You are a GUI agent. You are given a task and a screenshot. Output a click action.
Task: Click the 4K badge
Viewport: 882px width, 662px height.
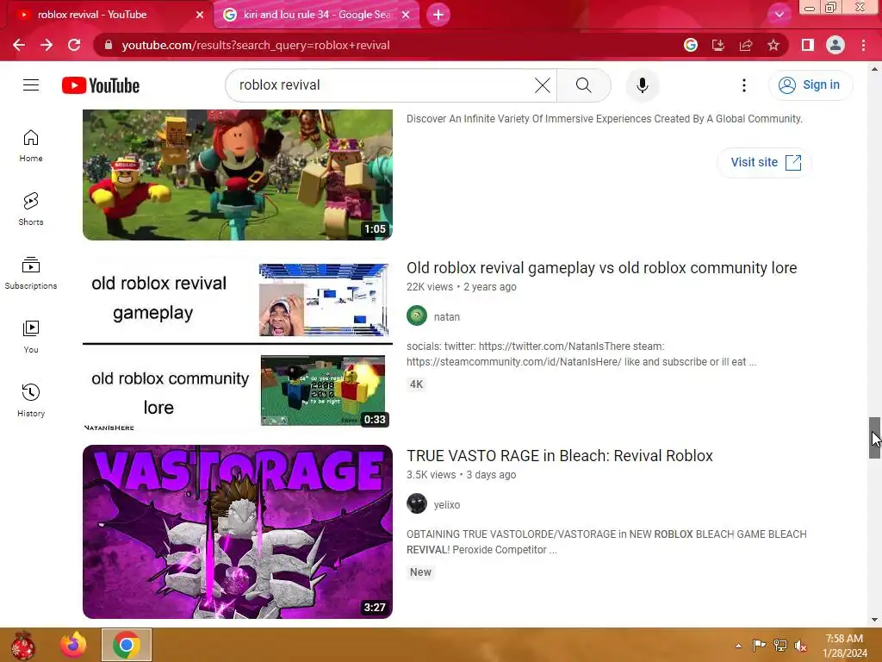416,384
